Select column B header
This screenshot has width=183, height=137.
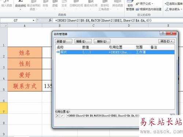60,26
